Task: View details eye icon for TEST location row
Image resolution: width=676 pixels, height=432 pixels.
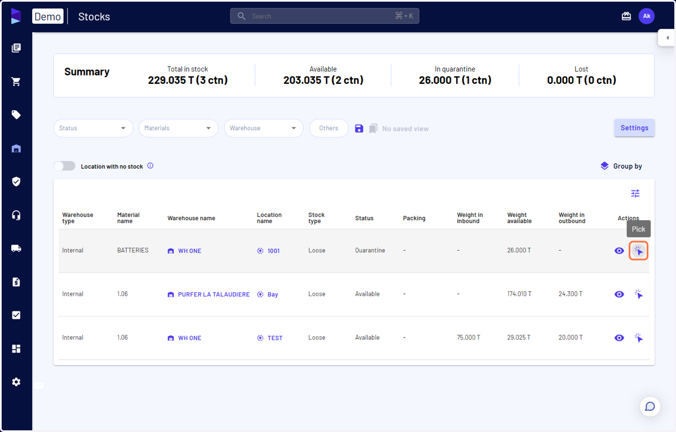Action: coord(619,338)
